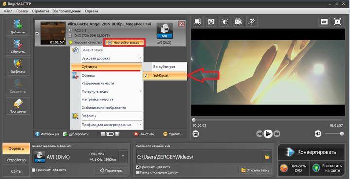Choose Эффекты from the context menu

(107, 116)
